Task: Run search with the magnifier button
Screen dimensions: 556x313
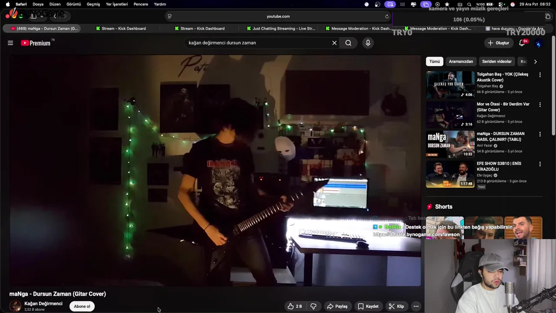Action: click(x=348, y=43)
